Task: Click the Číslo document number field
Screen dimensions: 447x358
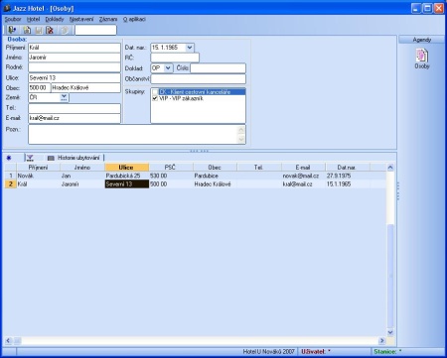Action: pos(218,68)
